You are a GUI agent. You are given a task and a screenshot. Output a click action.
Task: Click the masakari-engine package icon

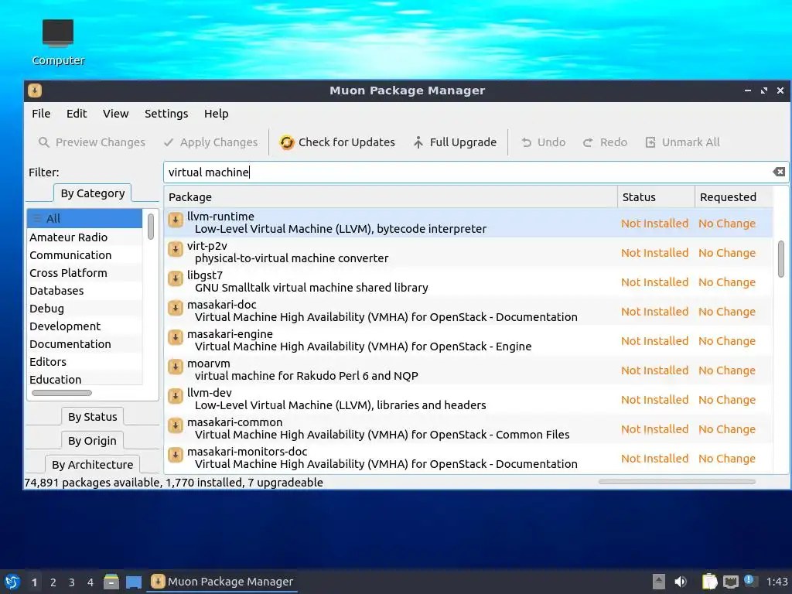pyautogui.click(x=176, y=337)
